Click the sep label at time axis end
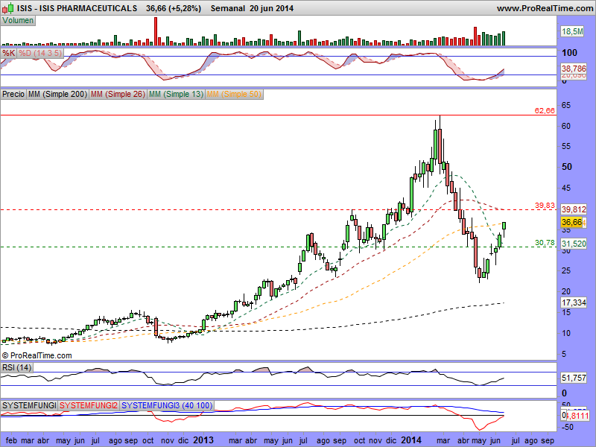The width and height of the screenshot is (596, 447). [548, 440]
